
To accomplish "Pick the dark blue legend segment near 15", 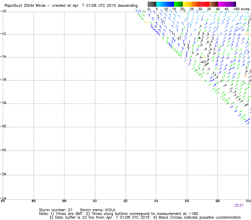I will 170,4.
